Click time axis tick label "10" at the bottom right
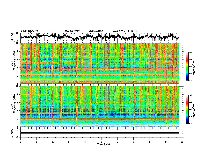This screenshot has width=205, height=159. pos(182,142)
